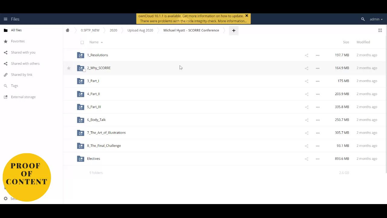This screenshot has width=387, height=218.
Task: Share the 3_Part_I folder
Action: tap(307, 81)
